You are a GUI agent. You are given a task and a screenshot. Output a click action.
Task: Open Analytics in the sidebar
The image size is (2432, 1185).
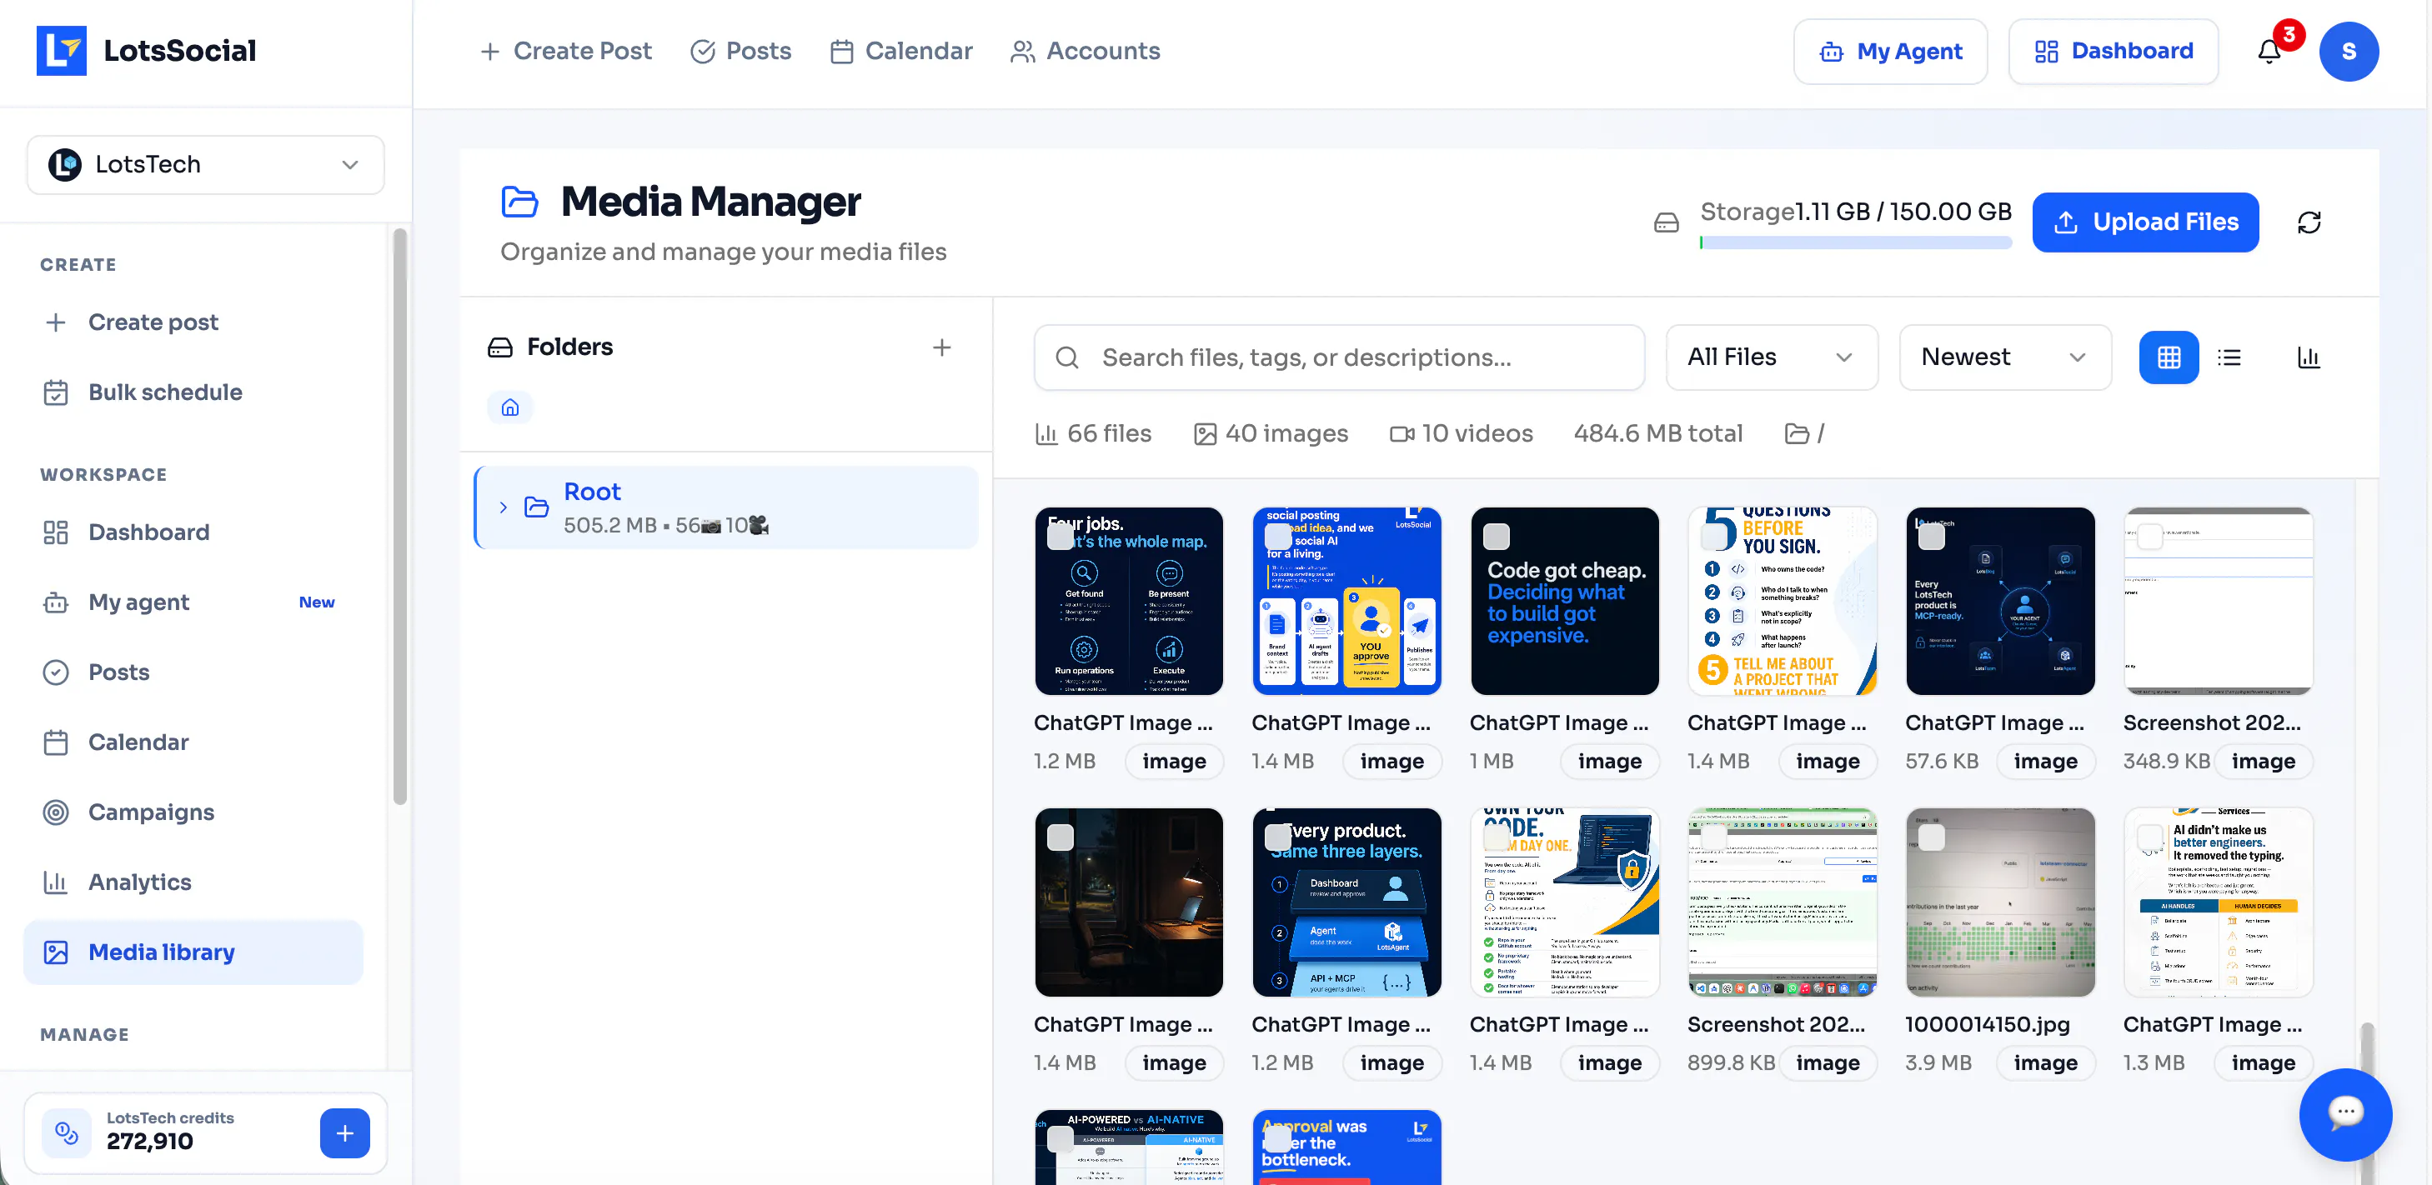click(x=193, y=882)
